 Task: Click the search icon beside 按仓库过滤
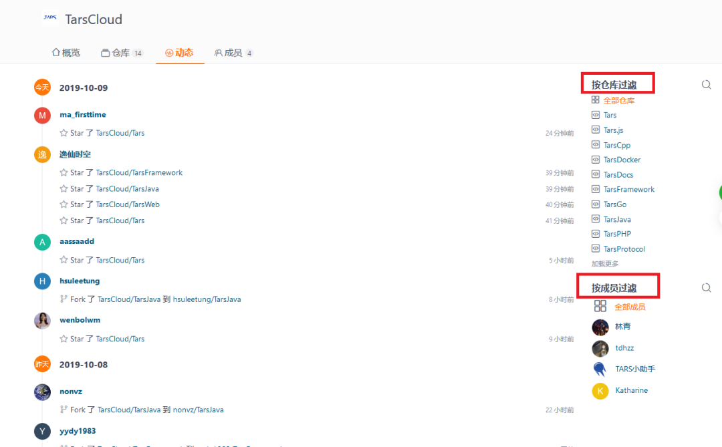(x=706, y=85)
